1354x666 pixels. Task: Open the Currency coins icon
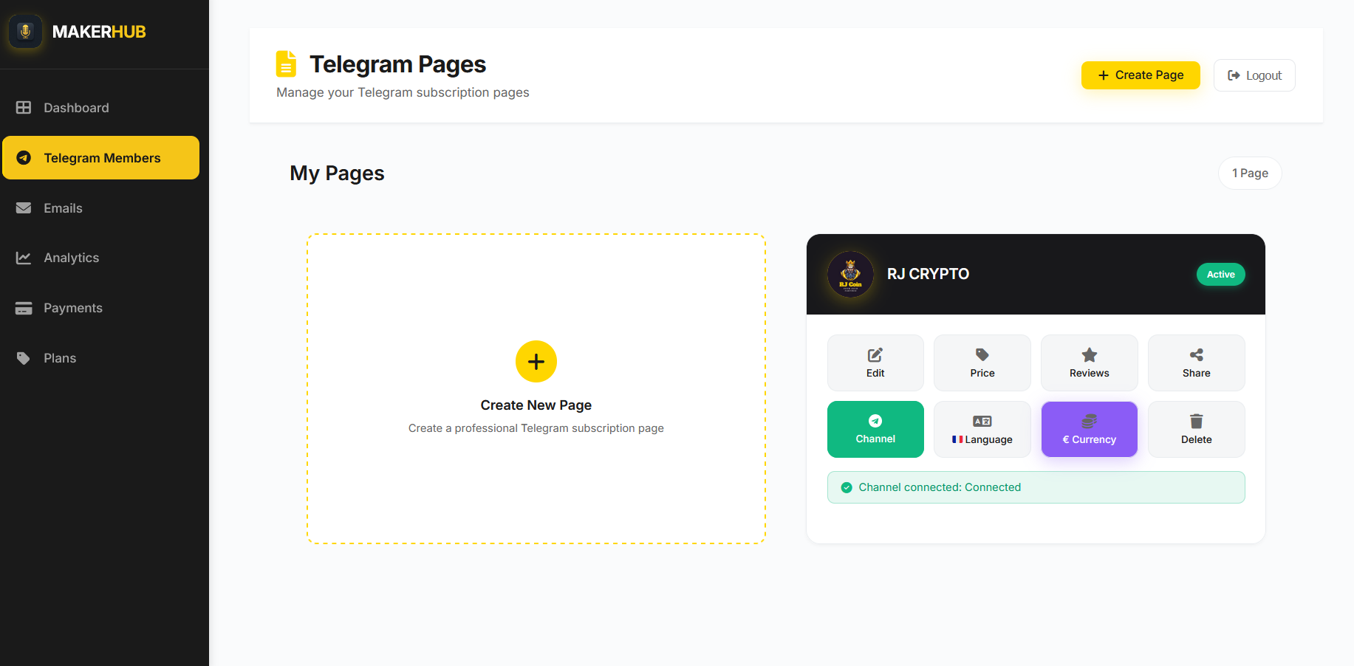pyautogui.click(x=1087, y=420)
